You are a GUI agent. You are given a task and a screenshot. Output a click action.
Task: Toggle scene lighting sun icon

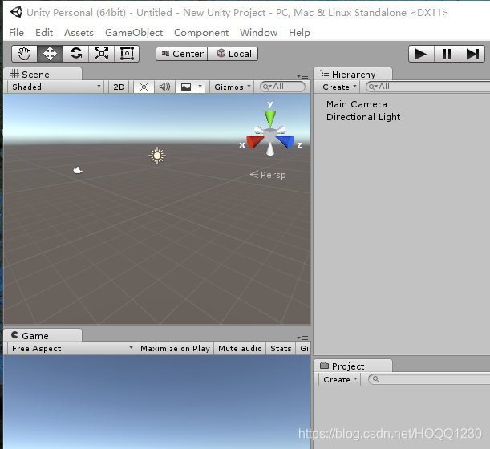click(144, 87)
